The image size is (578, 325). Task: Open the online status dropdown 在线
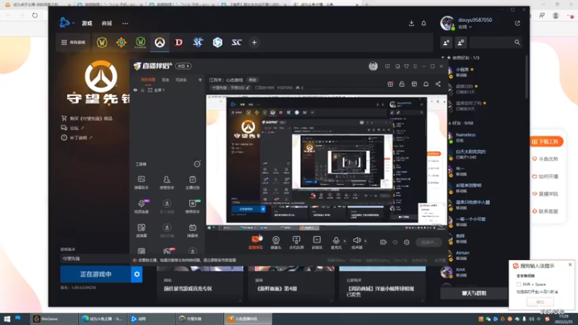(x=465, y=27)
